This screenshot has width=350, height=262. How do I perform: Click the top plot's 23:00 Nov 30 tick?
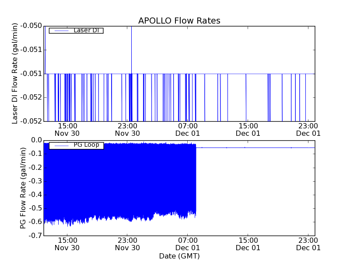pos(127,129)
